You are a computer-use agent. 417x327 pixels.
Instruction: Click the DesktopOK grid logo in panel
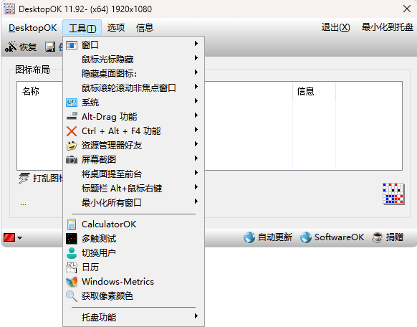393,194
